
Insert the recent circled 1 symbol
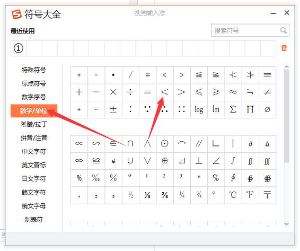[x=19, y=48]
